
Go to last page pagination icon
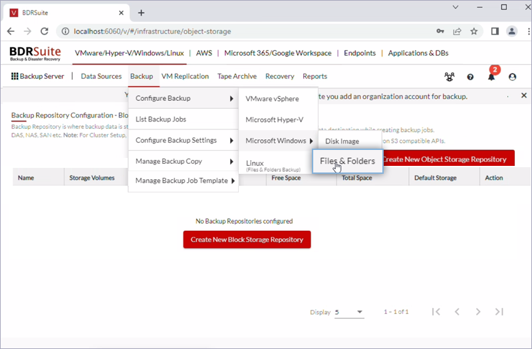(499, 312)
